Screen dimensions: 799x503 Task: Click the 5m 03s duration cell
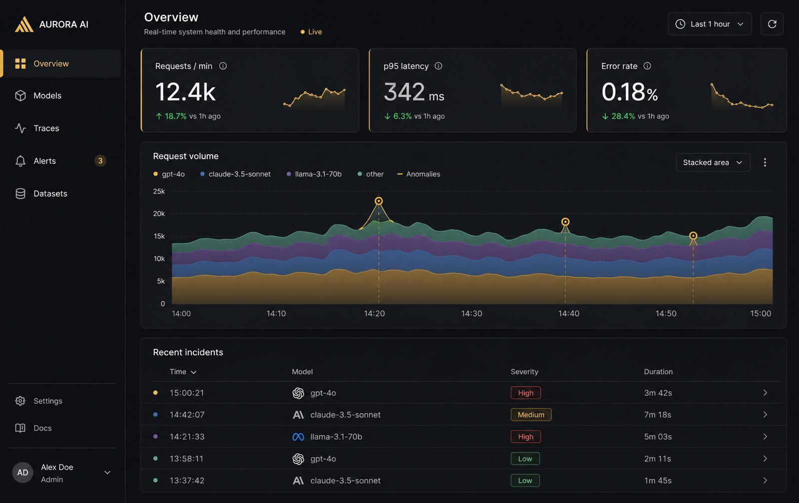pyautogui.click(x=658, y=437)
